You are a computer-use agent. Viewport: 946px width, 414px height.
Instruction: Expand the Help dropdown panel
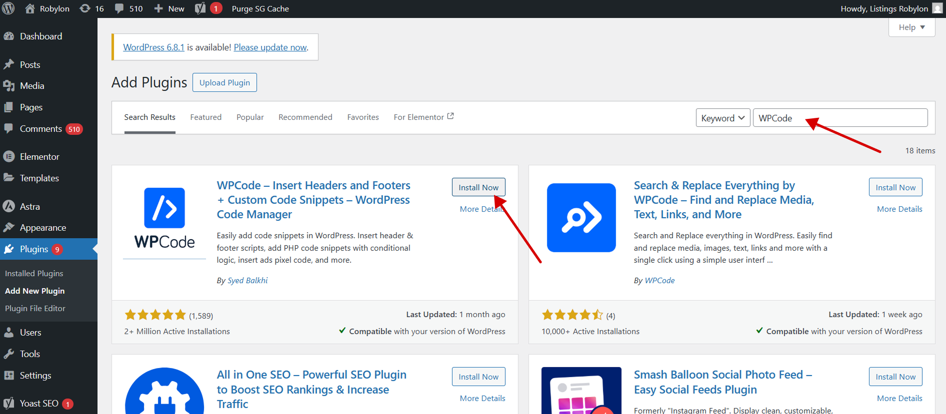click(x=912, y=27)
